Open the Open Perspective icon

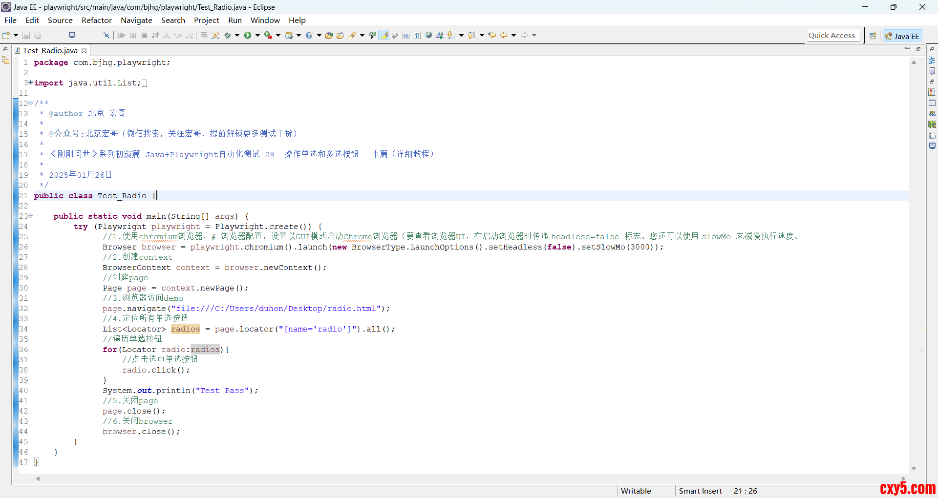point(873,36)
